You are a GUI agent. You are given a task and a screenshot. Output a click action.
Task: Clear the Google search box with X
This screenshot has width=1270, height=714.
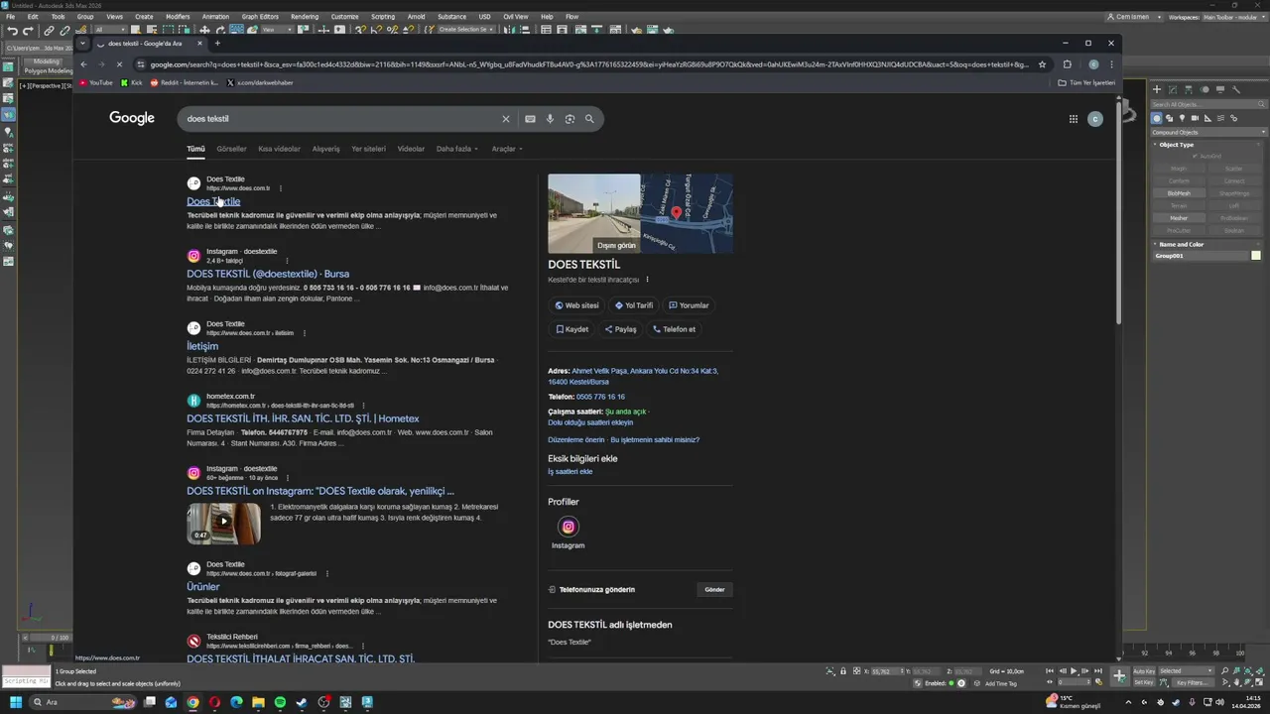pos(505,119)
